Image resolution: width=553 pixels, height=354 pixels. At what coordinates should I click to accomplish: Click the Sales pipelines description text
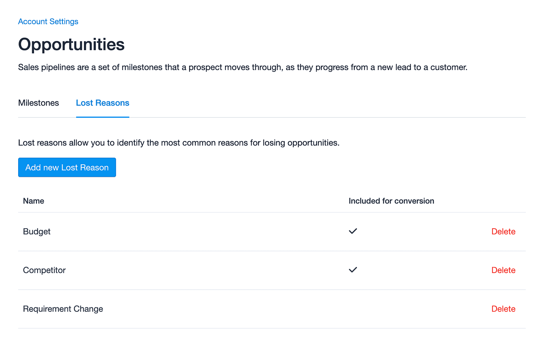pos(243,67)
